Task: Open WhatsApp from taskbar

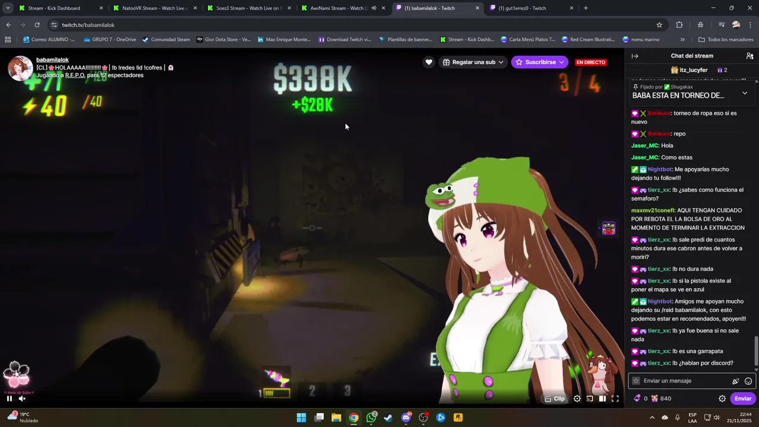Action: tap(371, 418)
